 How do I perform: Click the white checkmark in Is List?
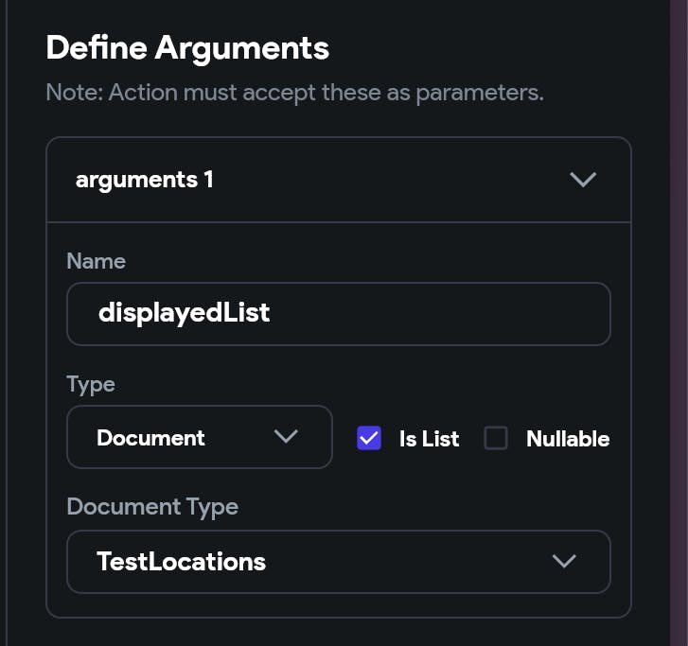point(369,438)
